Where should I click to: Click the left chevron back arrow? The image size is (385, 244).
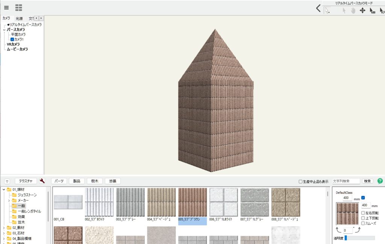(318, 9)
